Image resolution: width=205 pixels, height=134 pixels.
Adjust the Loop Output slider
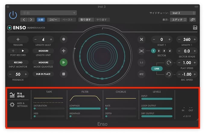click(157, 108)
